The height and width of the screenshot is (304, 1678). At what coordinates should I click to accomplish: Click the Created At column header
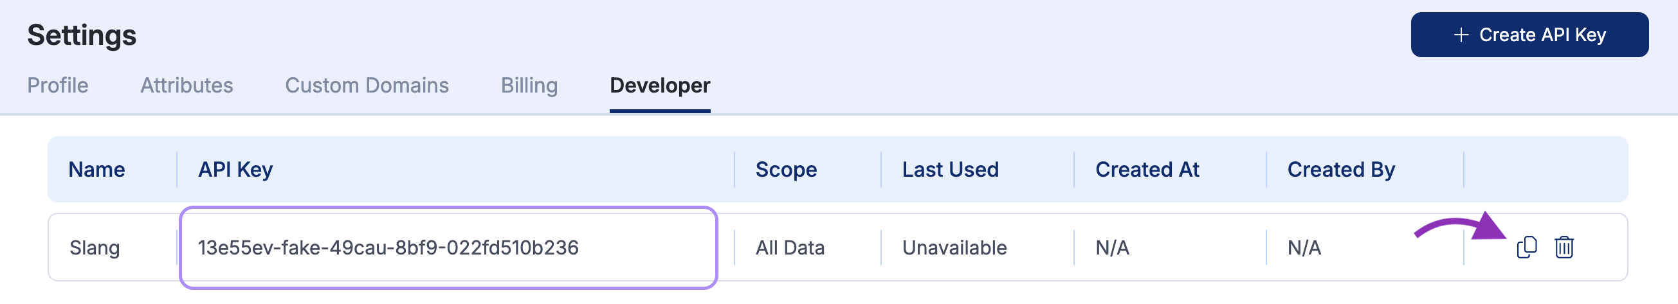tap(1147, 169)
